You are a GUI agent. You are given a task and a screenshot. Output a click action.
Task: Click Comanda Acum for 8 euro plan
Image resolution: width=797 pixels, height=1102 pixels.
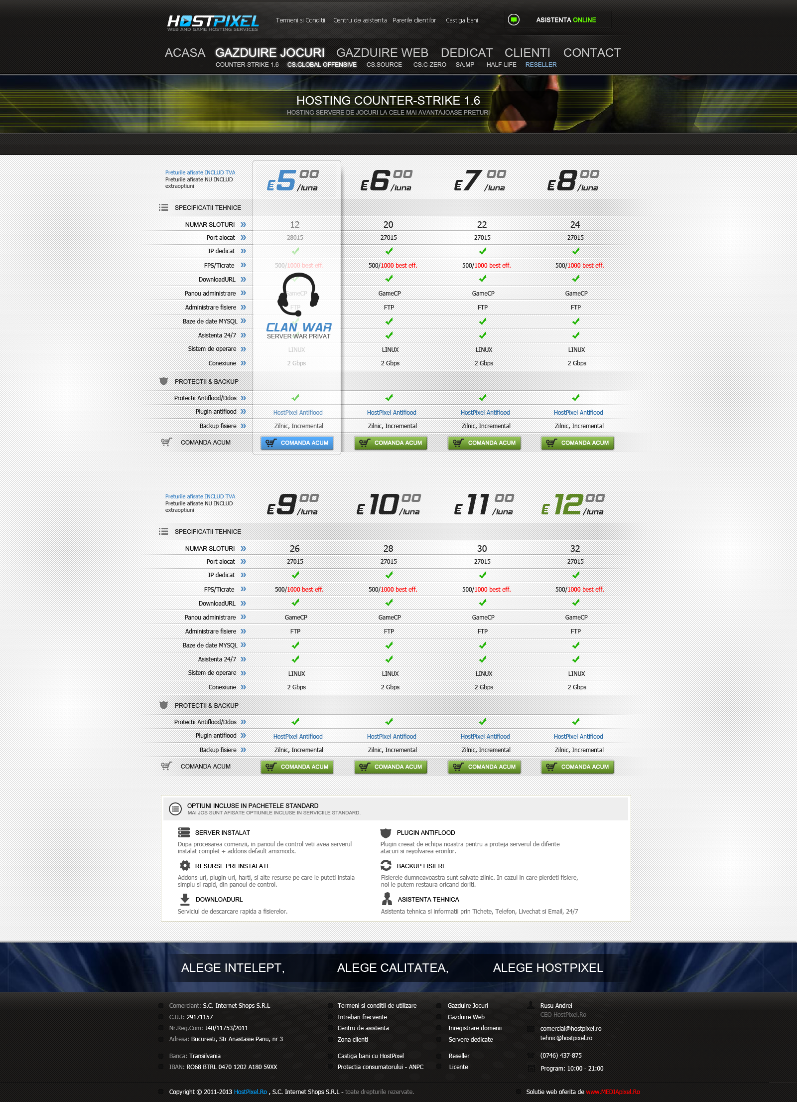tap(577, 443)
